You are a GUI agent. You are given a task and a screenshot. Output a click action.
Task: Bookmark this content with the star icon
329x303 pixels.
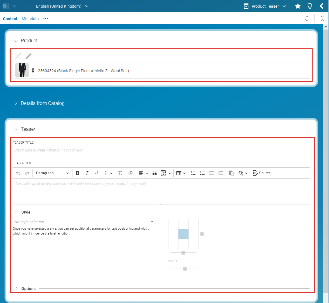click(298, 6)
